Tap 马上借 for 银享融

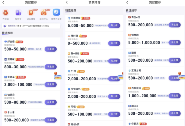pyautogui.click(x=175, y=43)
